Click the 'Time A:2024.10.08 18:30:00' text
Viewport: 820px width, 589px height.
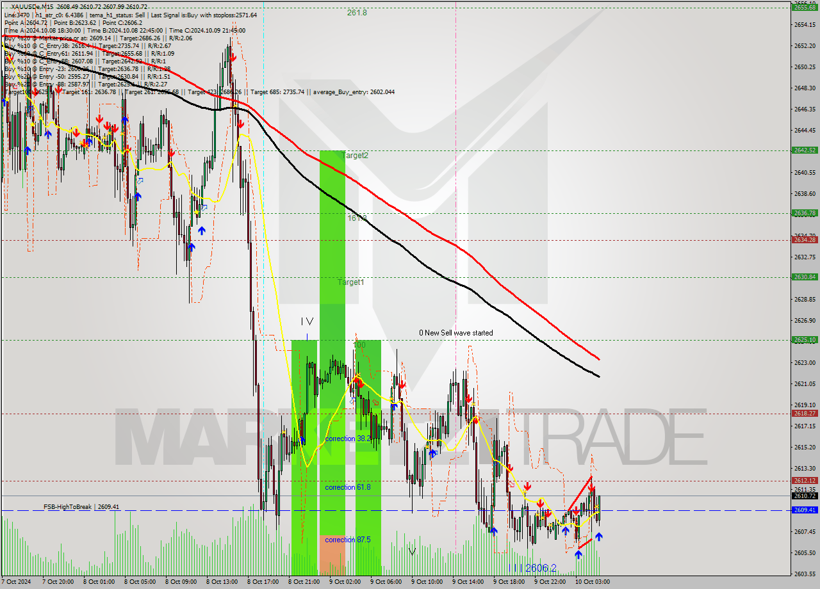click(x=42, y=30)
